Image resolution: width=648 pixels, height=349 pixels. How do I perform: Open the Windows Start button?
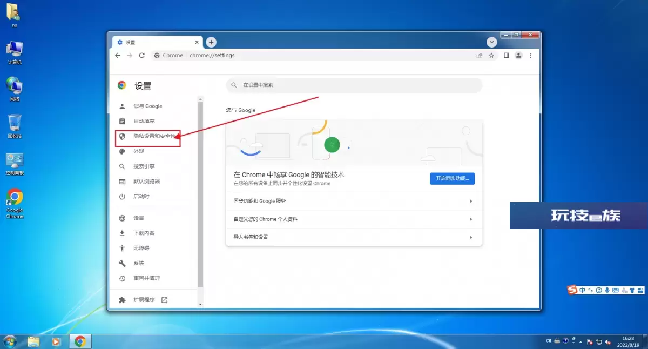pyautogui.click(x=10, y=341)
